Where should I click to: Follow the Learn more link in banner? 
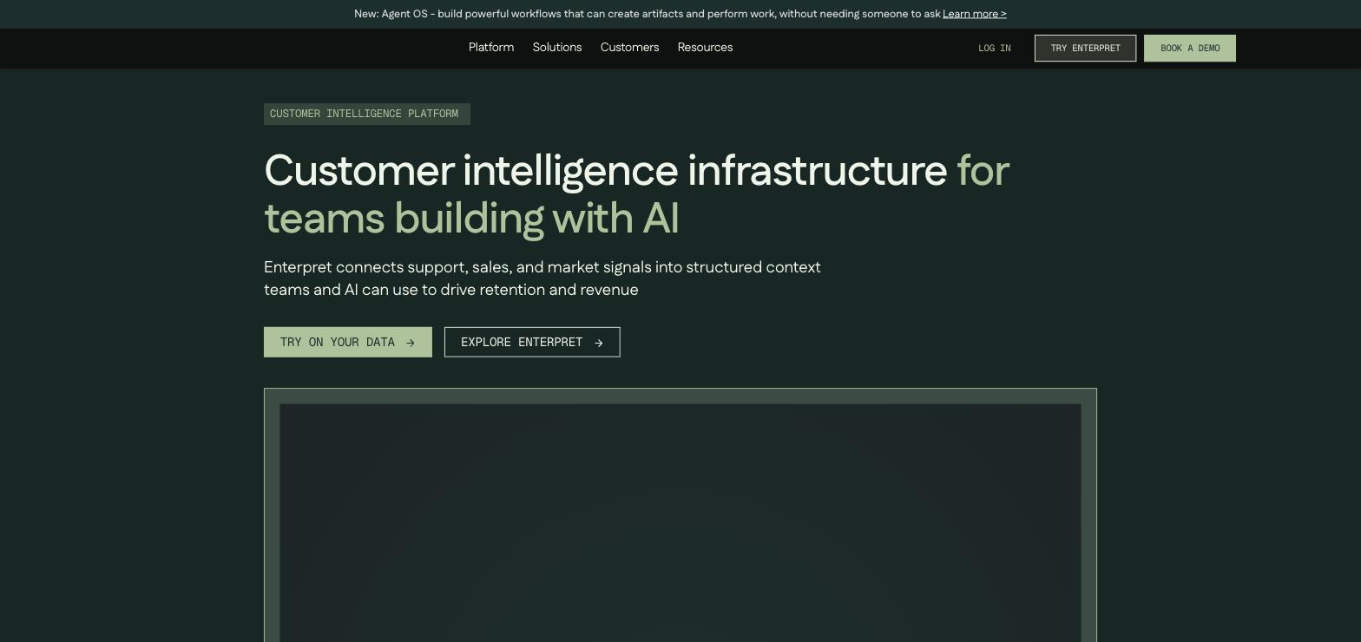[x=975, y=14]
